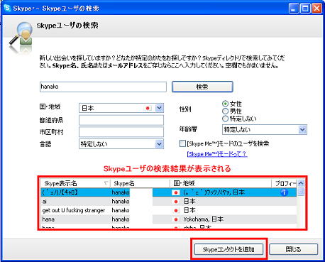Click the search field containing hanako
Screen dimensions: 325x262
(x=103, y=87)
